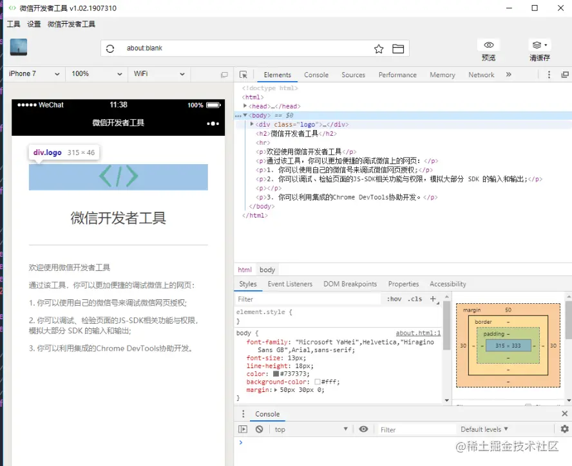Clear console with the ban icon
The height and width of the screenshot is (466, 572).
pos(260,429)
